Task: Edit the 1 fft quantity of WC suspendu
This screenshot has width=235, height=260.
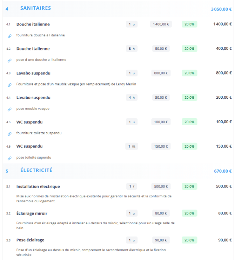Action: [x=132, y=146]
